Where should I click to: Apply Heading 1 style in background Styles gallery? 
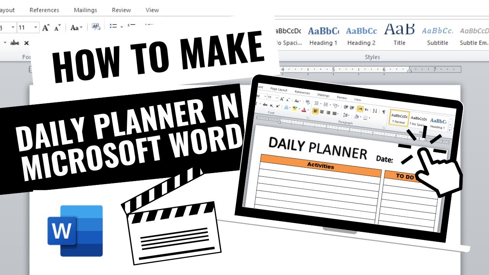coord(323,36)
